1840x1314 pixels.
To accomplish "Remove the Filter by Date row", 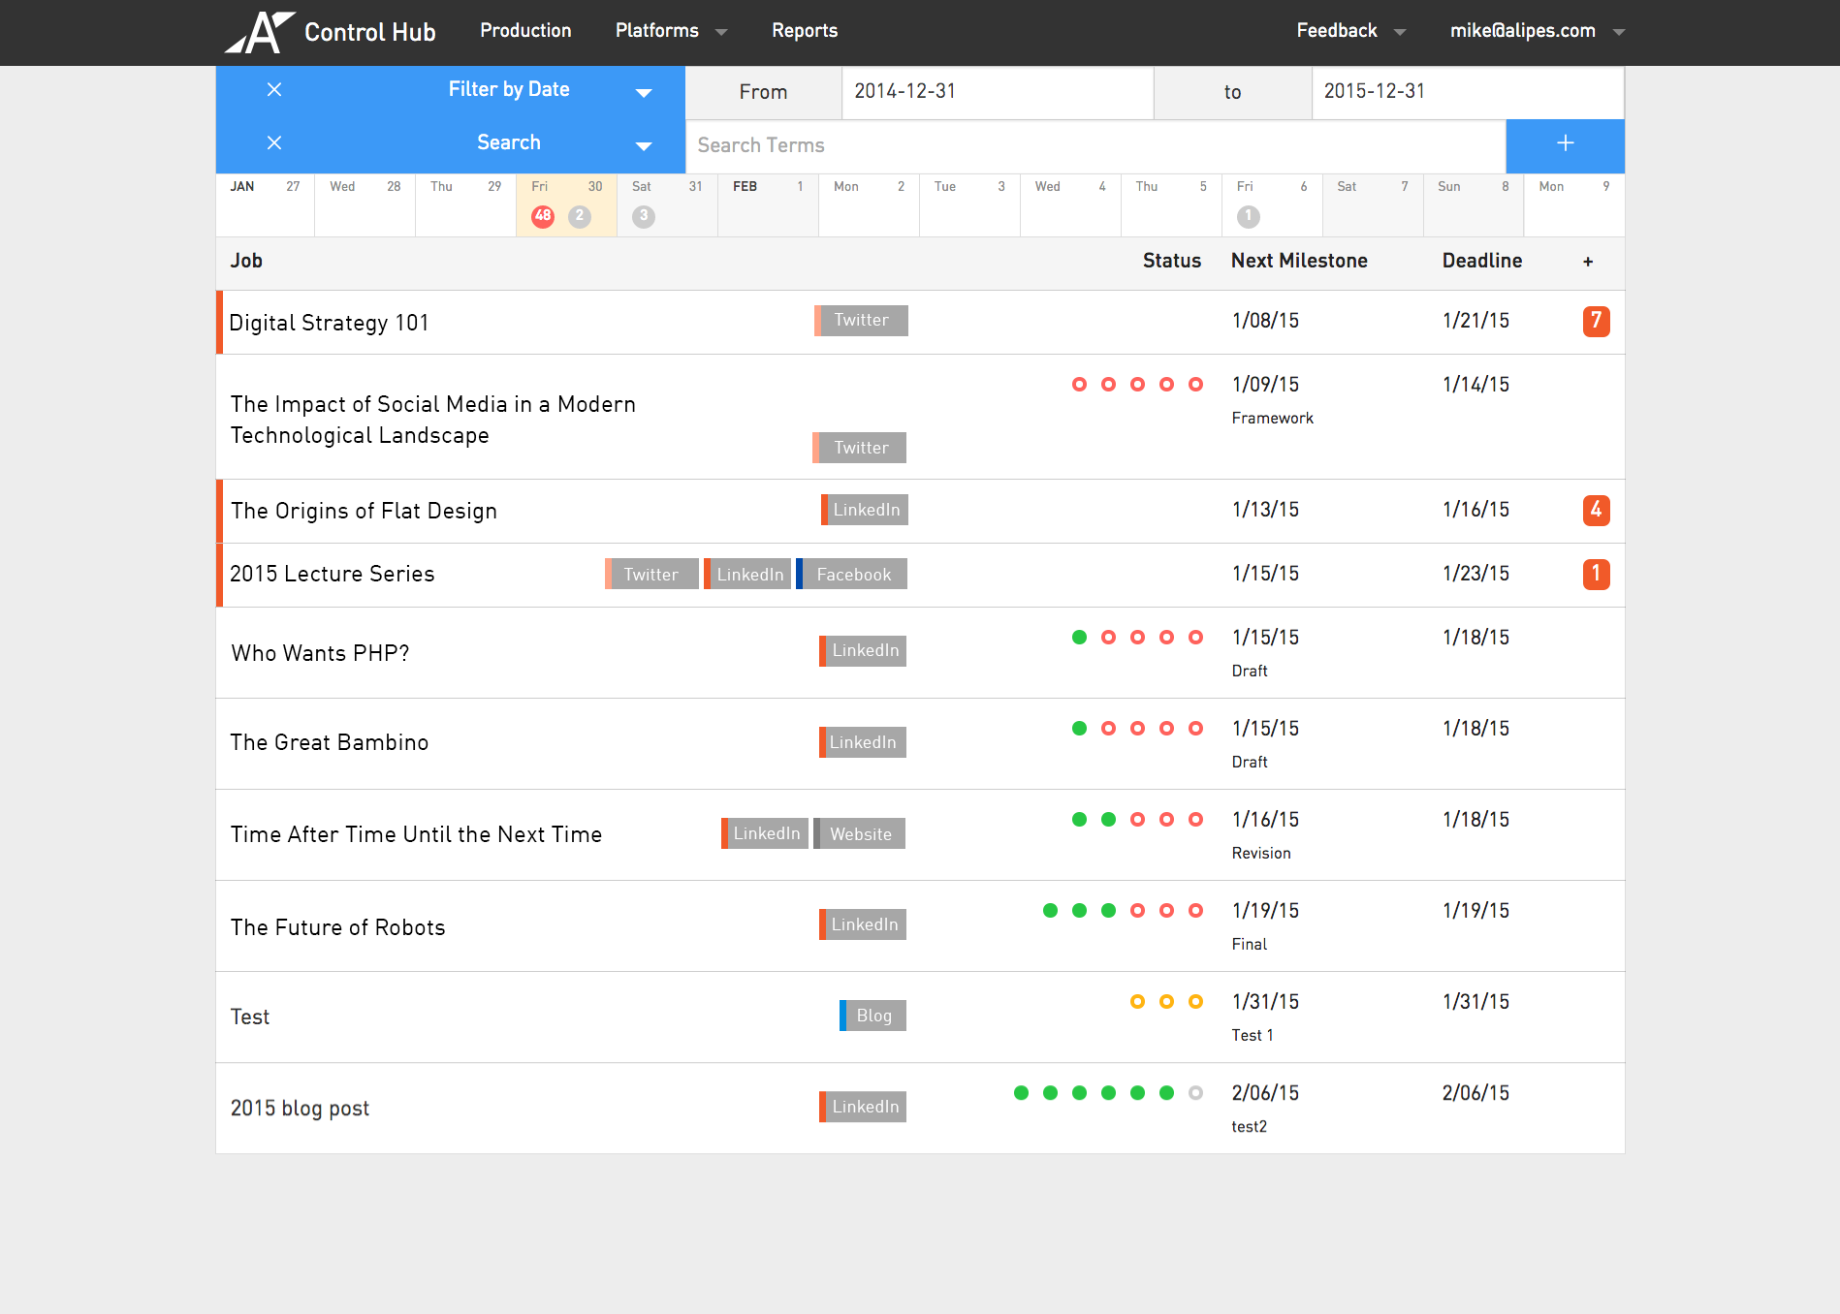I will coord(274,90).
